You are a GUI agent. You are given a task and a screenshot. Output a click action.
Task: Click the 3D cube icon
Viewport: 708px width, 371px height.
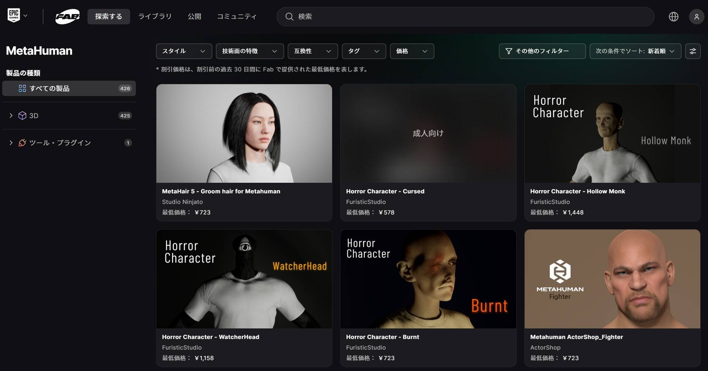click(22, 116)
